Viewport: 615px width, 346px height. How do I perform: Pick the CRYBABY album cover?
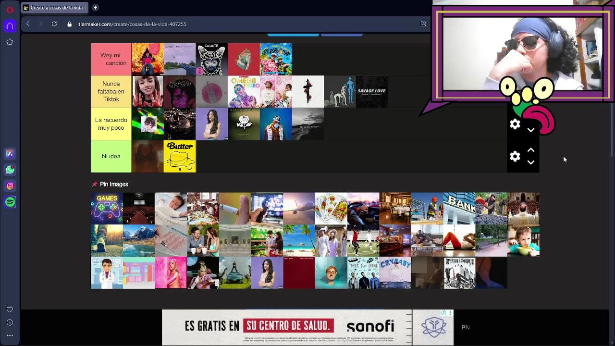coord(395,273)
